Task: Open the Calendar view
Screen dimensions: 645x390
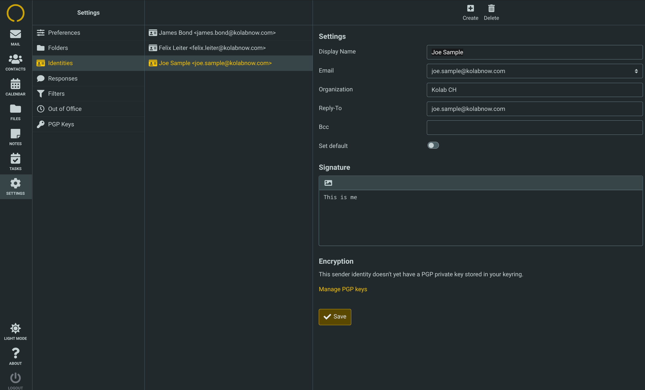Action: click(x=15, y=87)
